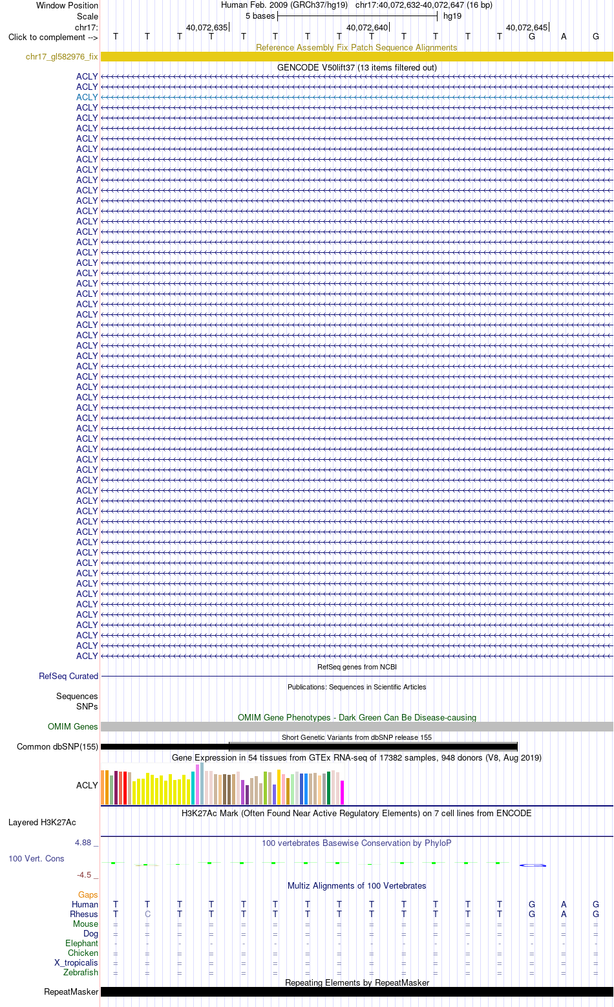Screen dimensions: 614x1007
Task: Open 'Short Genetic Variants from dbSNP release 155' title
Action: pos(357,737)
